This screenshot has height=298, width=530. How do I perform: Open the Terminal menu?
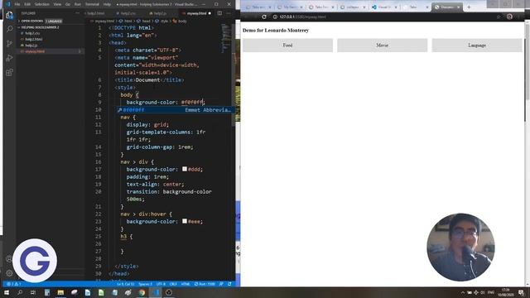point(92,4)
